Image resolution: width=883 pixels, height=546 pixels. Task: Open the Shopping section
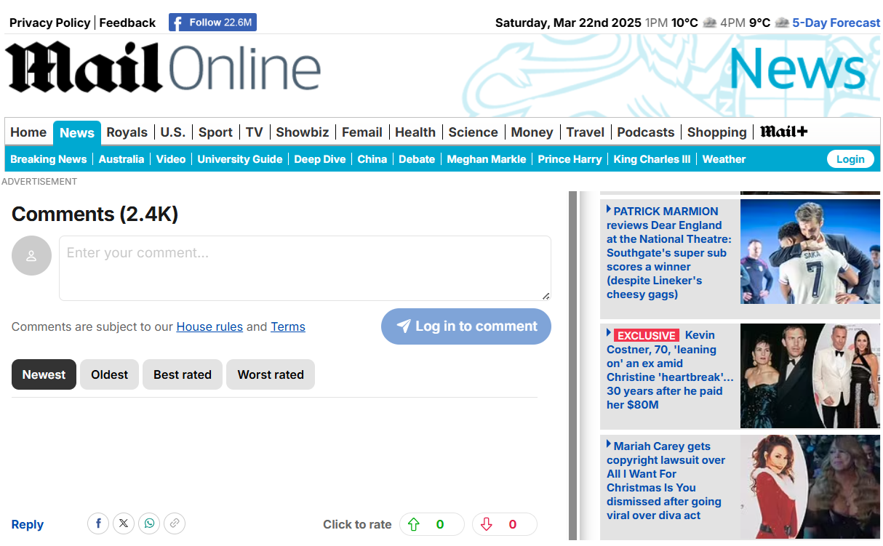click(717, 132)
